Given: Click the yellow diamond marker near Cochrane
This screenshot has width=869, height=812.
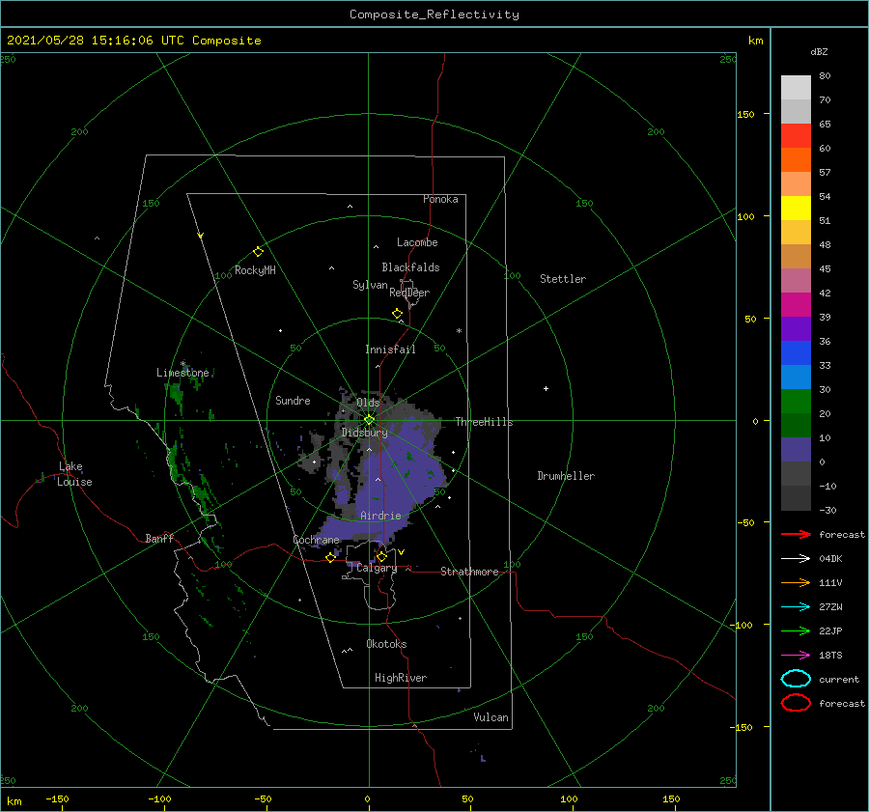Looking at the screenshot, I should (x=330, y=558).
